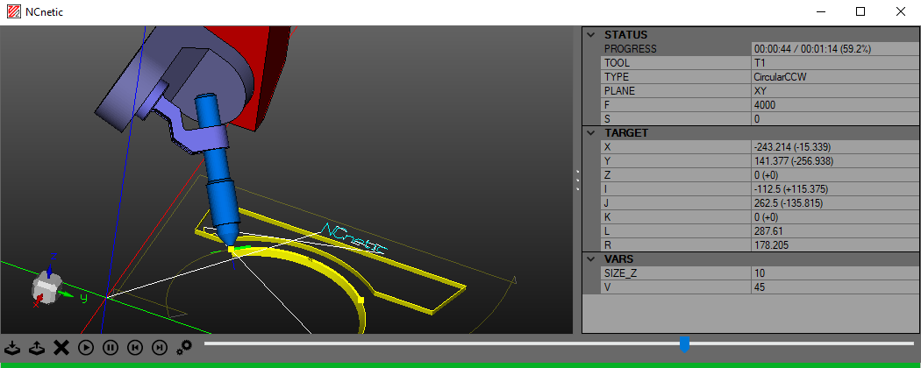Screen dimensions: 921x368
Task: Click the NCnetic app icon in title bar
Action: coord(13,11)
